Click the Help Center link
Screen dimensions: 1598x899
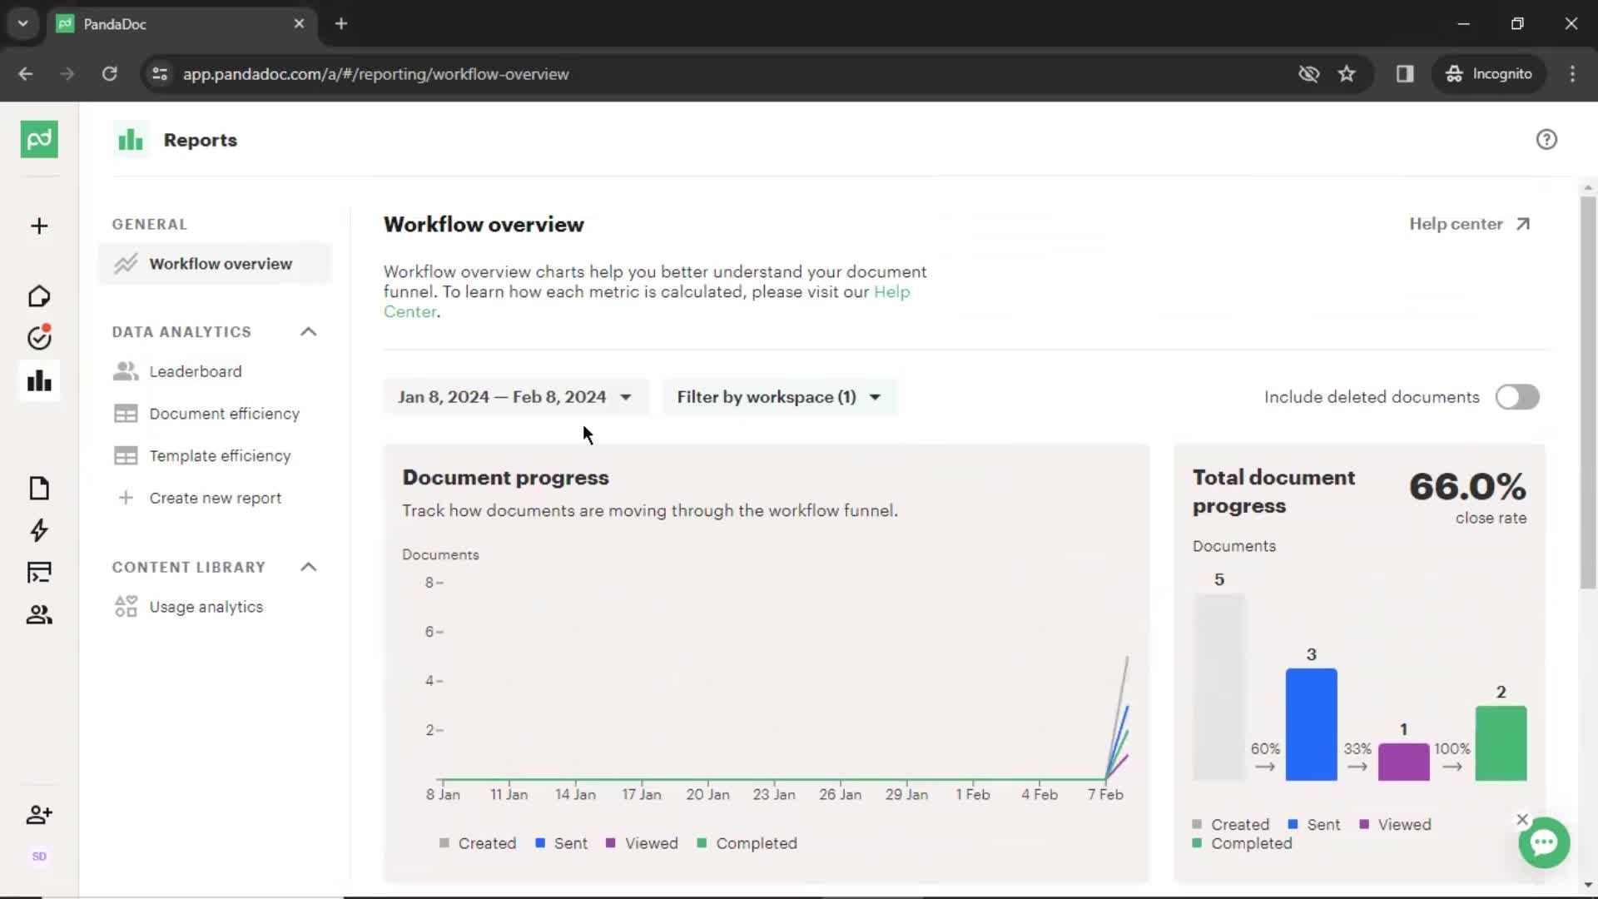(645, 302)
